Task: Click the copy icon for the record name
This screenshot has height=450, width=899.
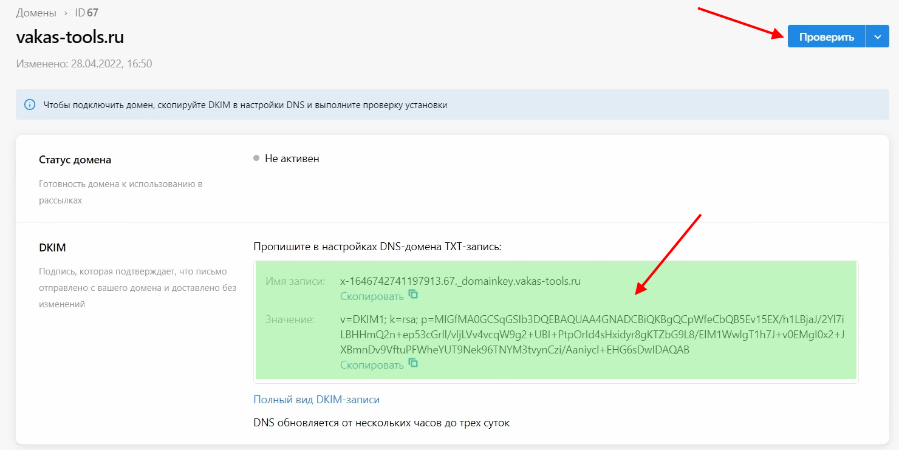Action: (x=413, y=295)
